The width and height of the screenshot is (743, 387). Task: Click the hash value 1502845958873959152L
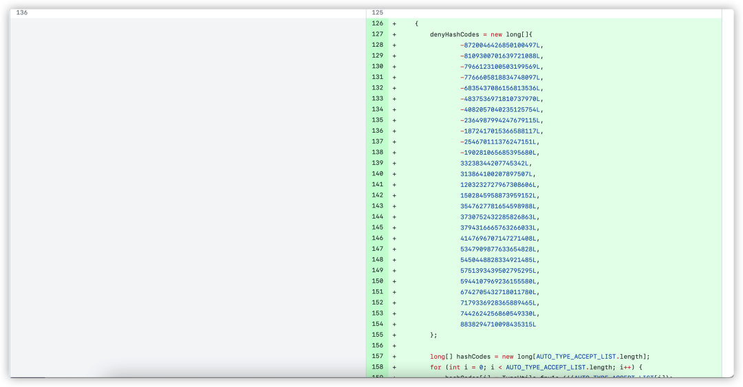click(x=498, y=196)
